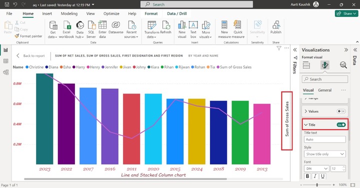Image resolution: width=360 pixels, height=188 pixels.
Task: Click zoom out minus button
Action: (x=301, y=185)
